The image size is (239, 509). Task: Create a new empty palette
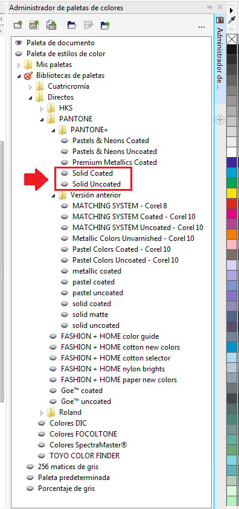(x=19, y=25)
